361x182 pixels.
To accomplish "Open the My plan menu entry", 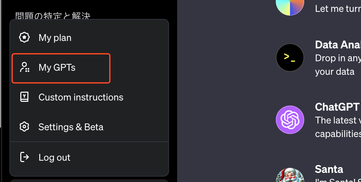I will point(89,38).
